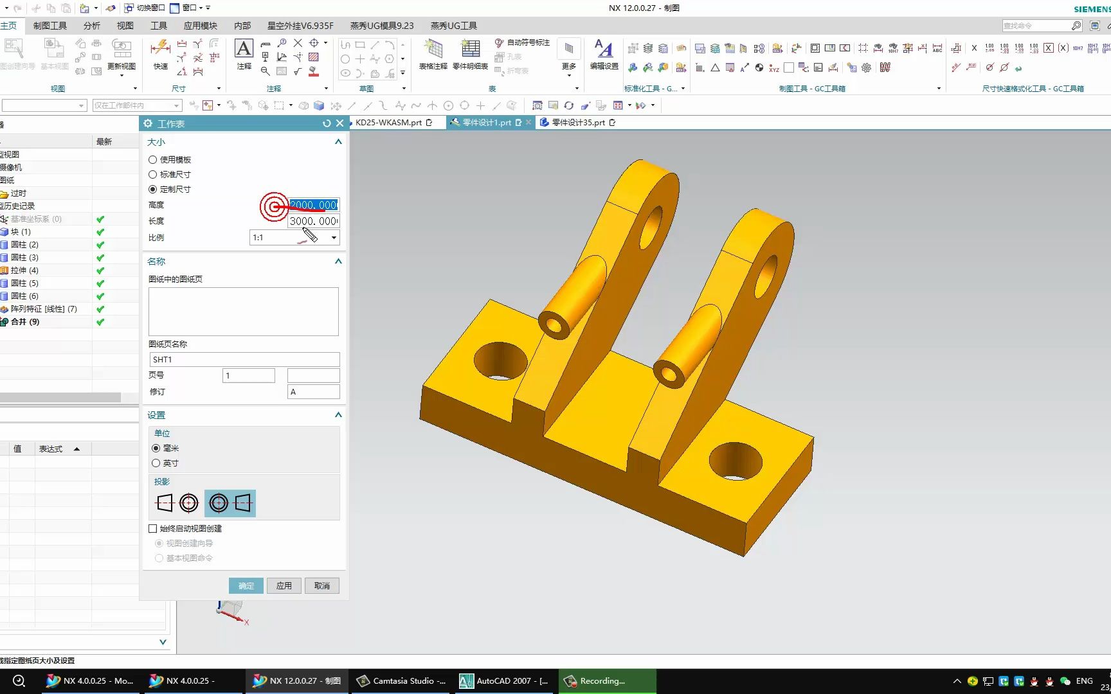Collapse the 大小 section of the dialog

coord(338,142)
